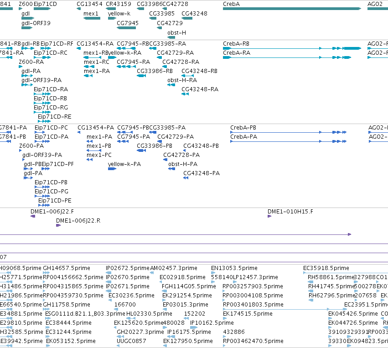Select the HL02330.5prime EST label
This screenshot has width=388, height=348.
[x=149, y=314]
